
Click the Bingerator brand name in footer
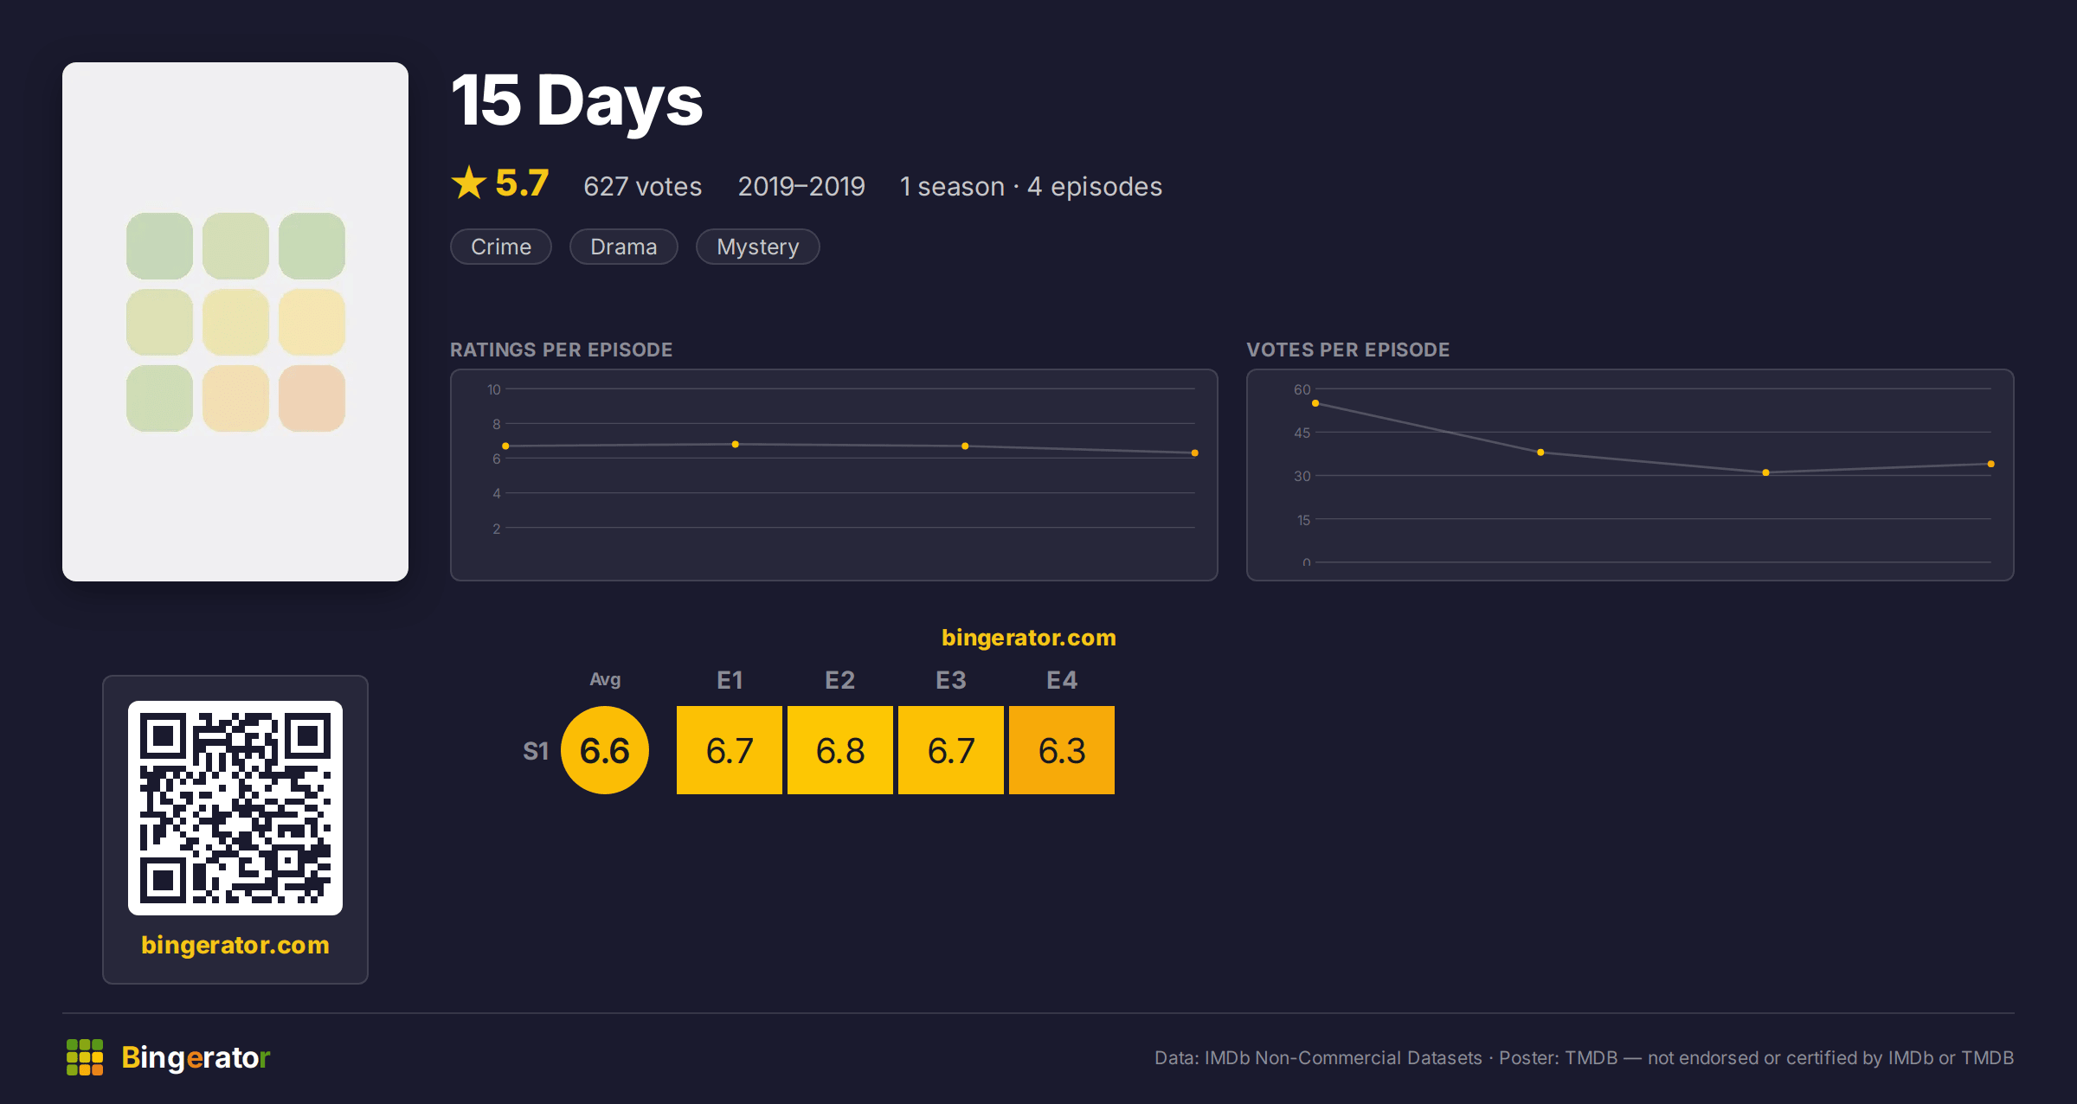196,1057
